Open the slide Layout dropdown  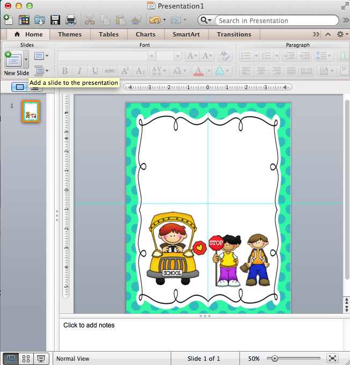click(41, 56)
